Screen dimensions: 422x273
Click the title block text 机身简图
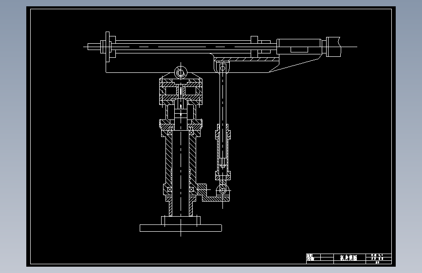(x=349, y=258)
